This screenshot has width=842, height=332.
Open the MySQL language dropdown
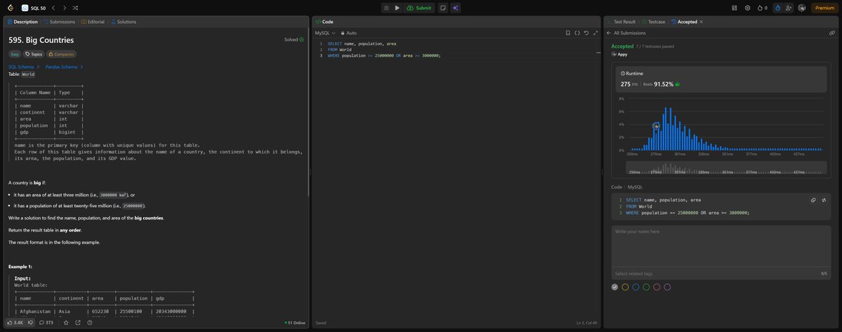point(325,33)
